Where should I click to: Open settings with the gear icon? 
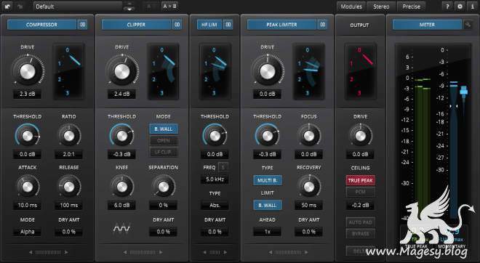(x=460, y=7)
